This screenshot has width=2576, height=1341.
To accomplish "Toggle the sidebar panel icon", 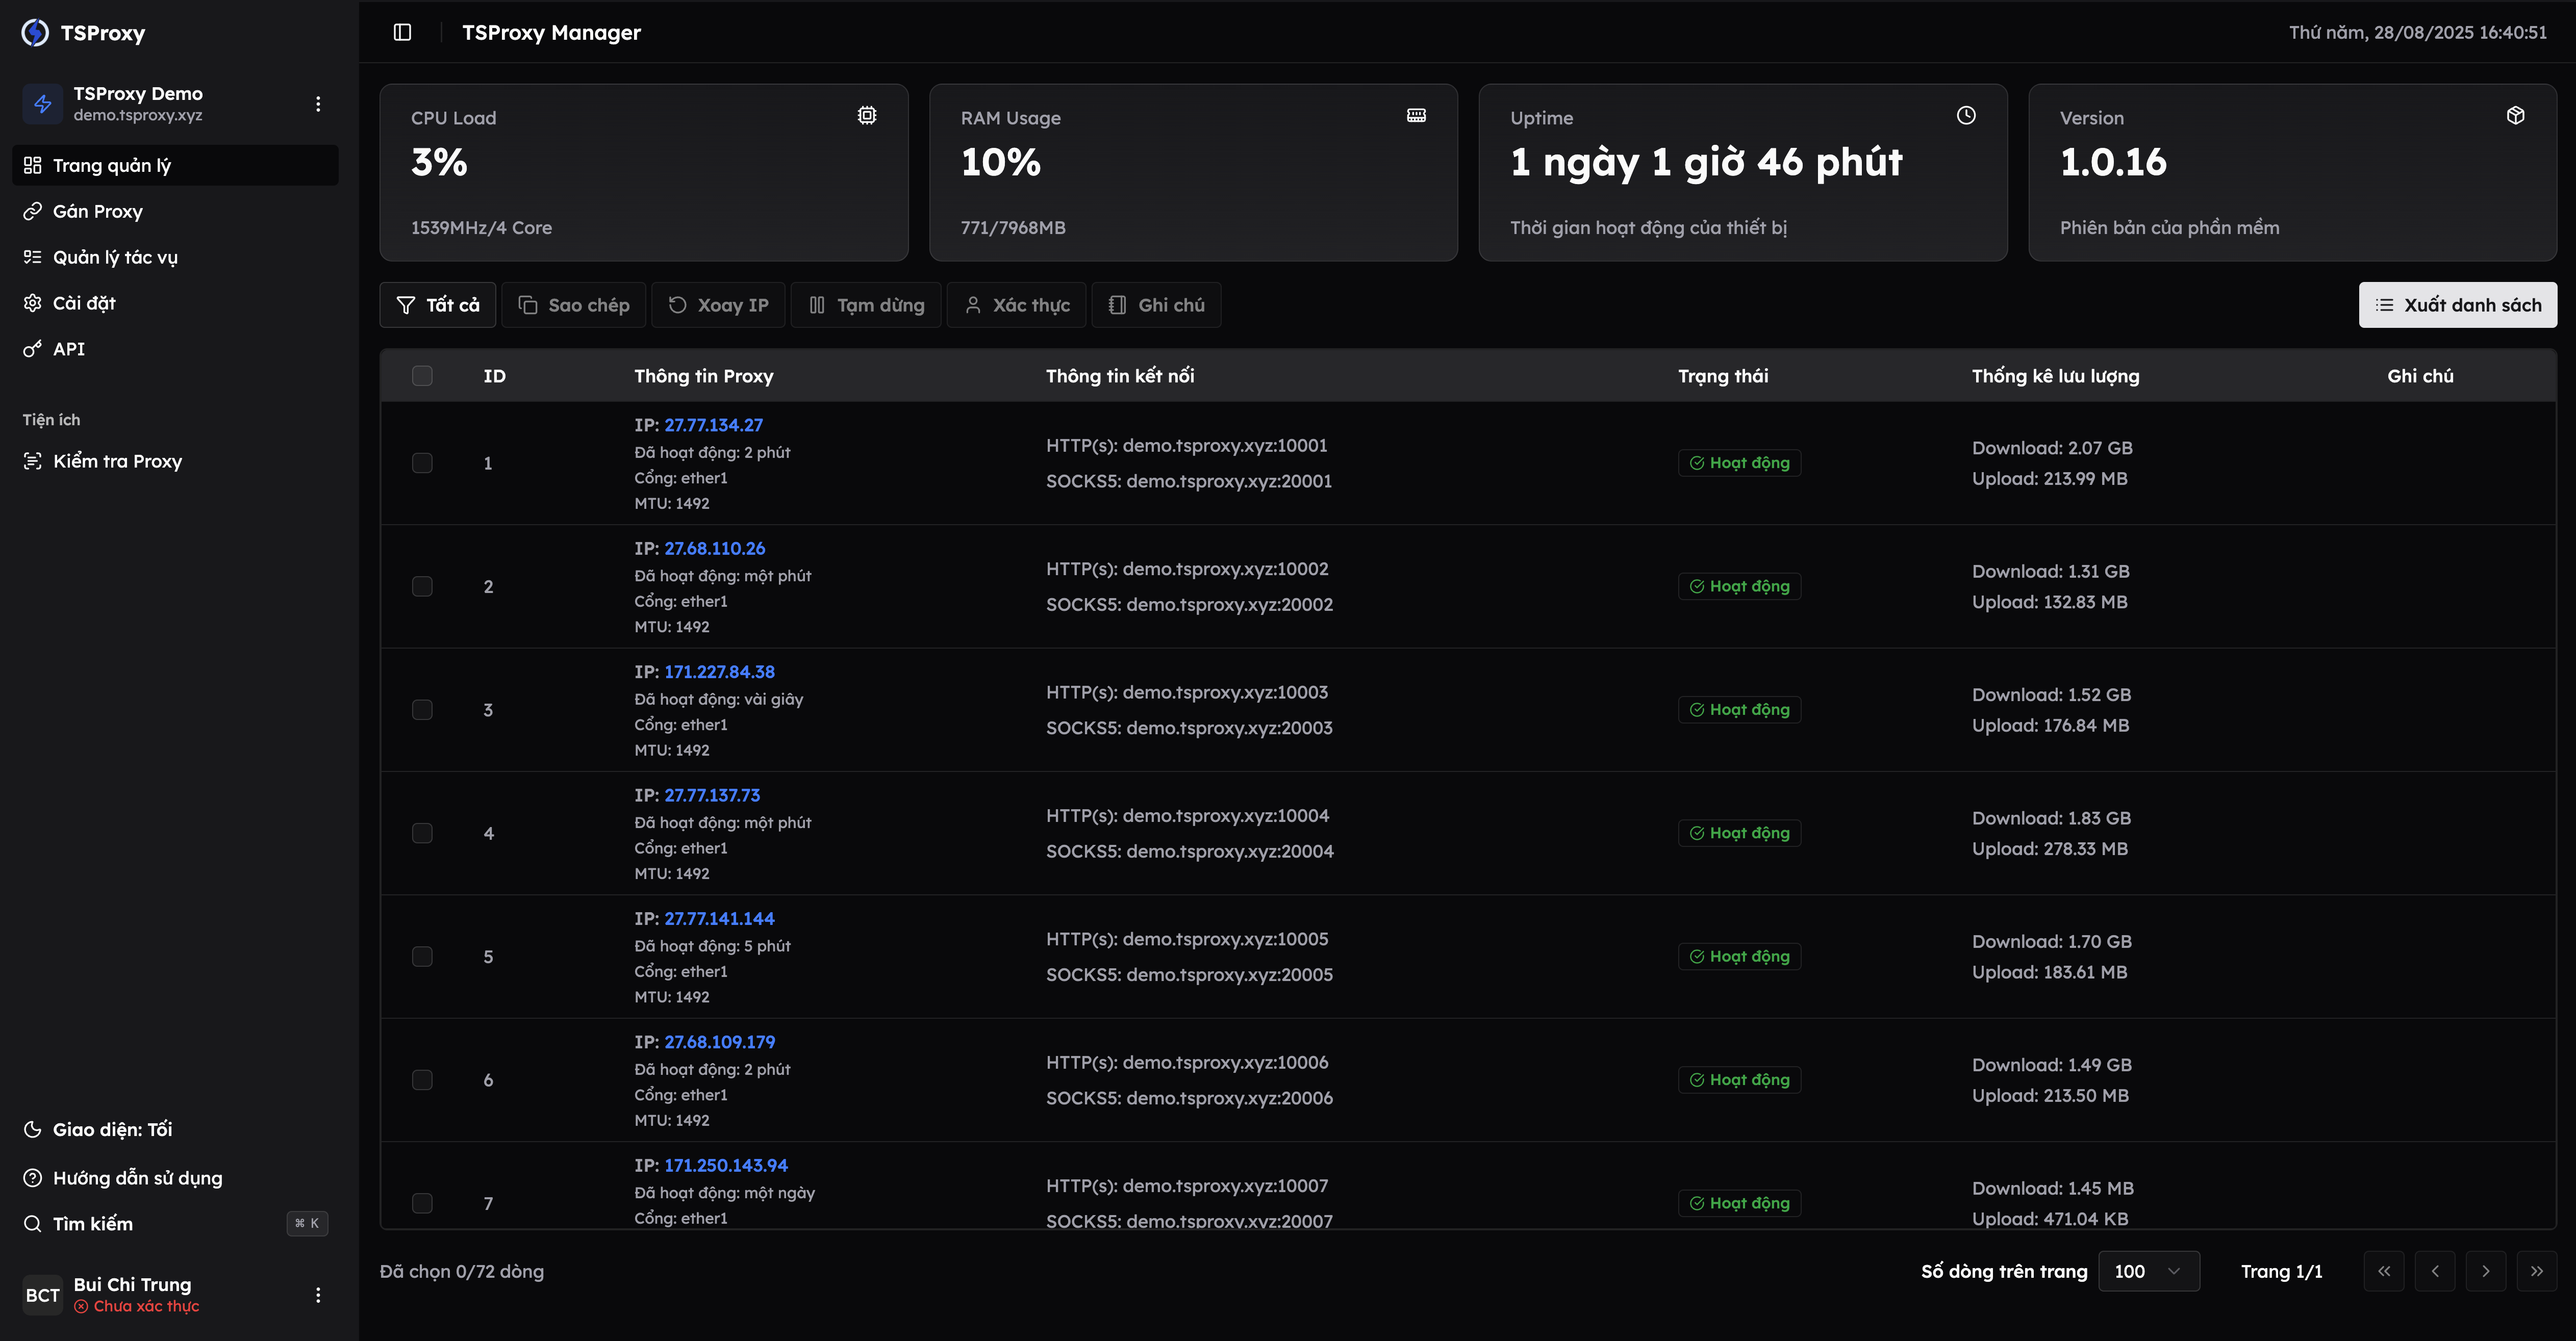I will pos(402,32).
